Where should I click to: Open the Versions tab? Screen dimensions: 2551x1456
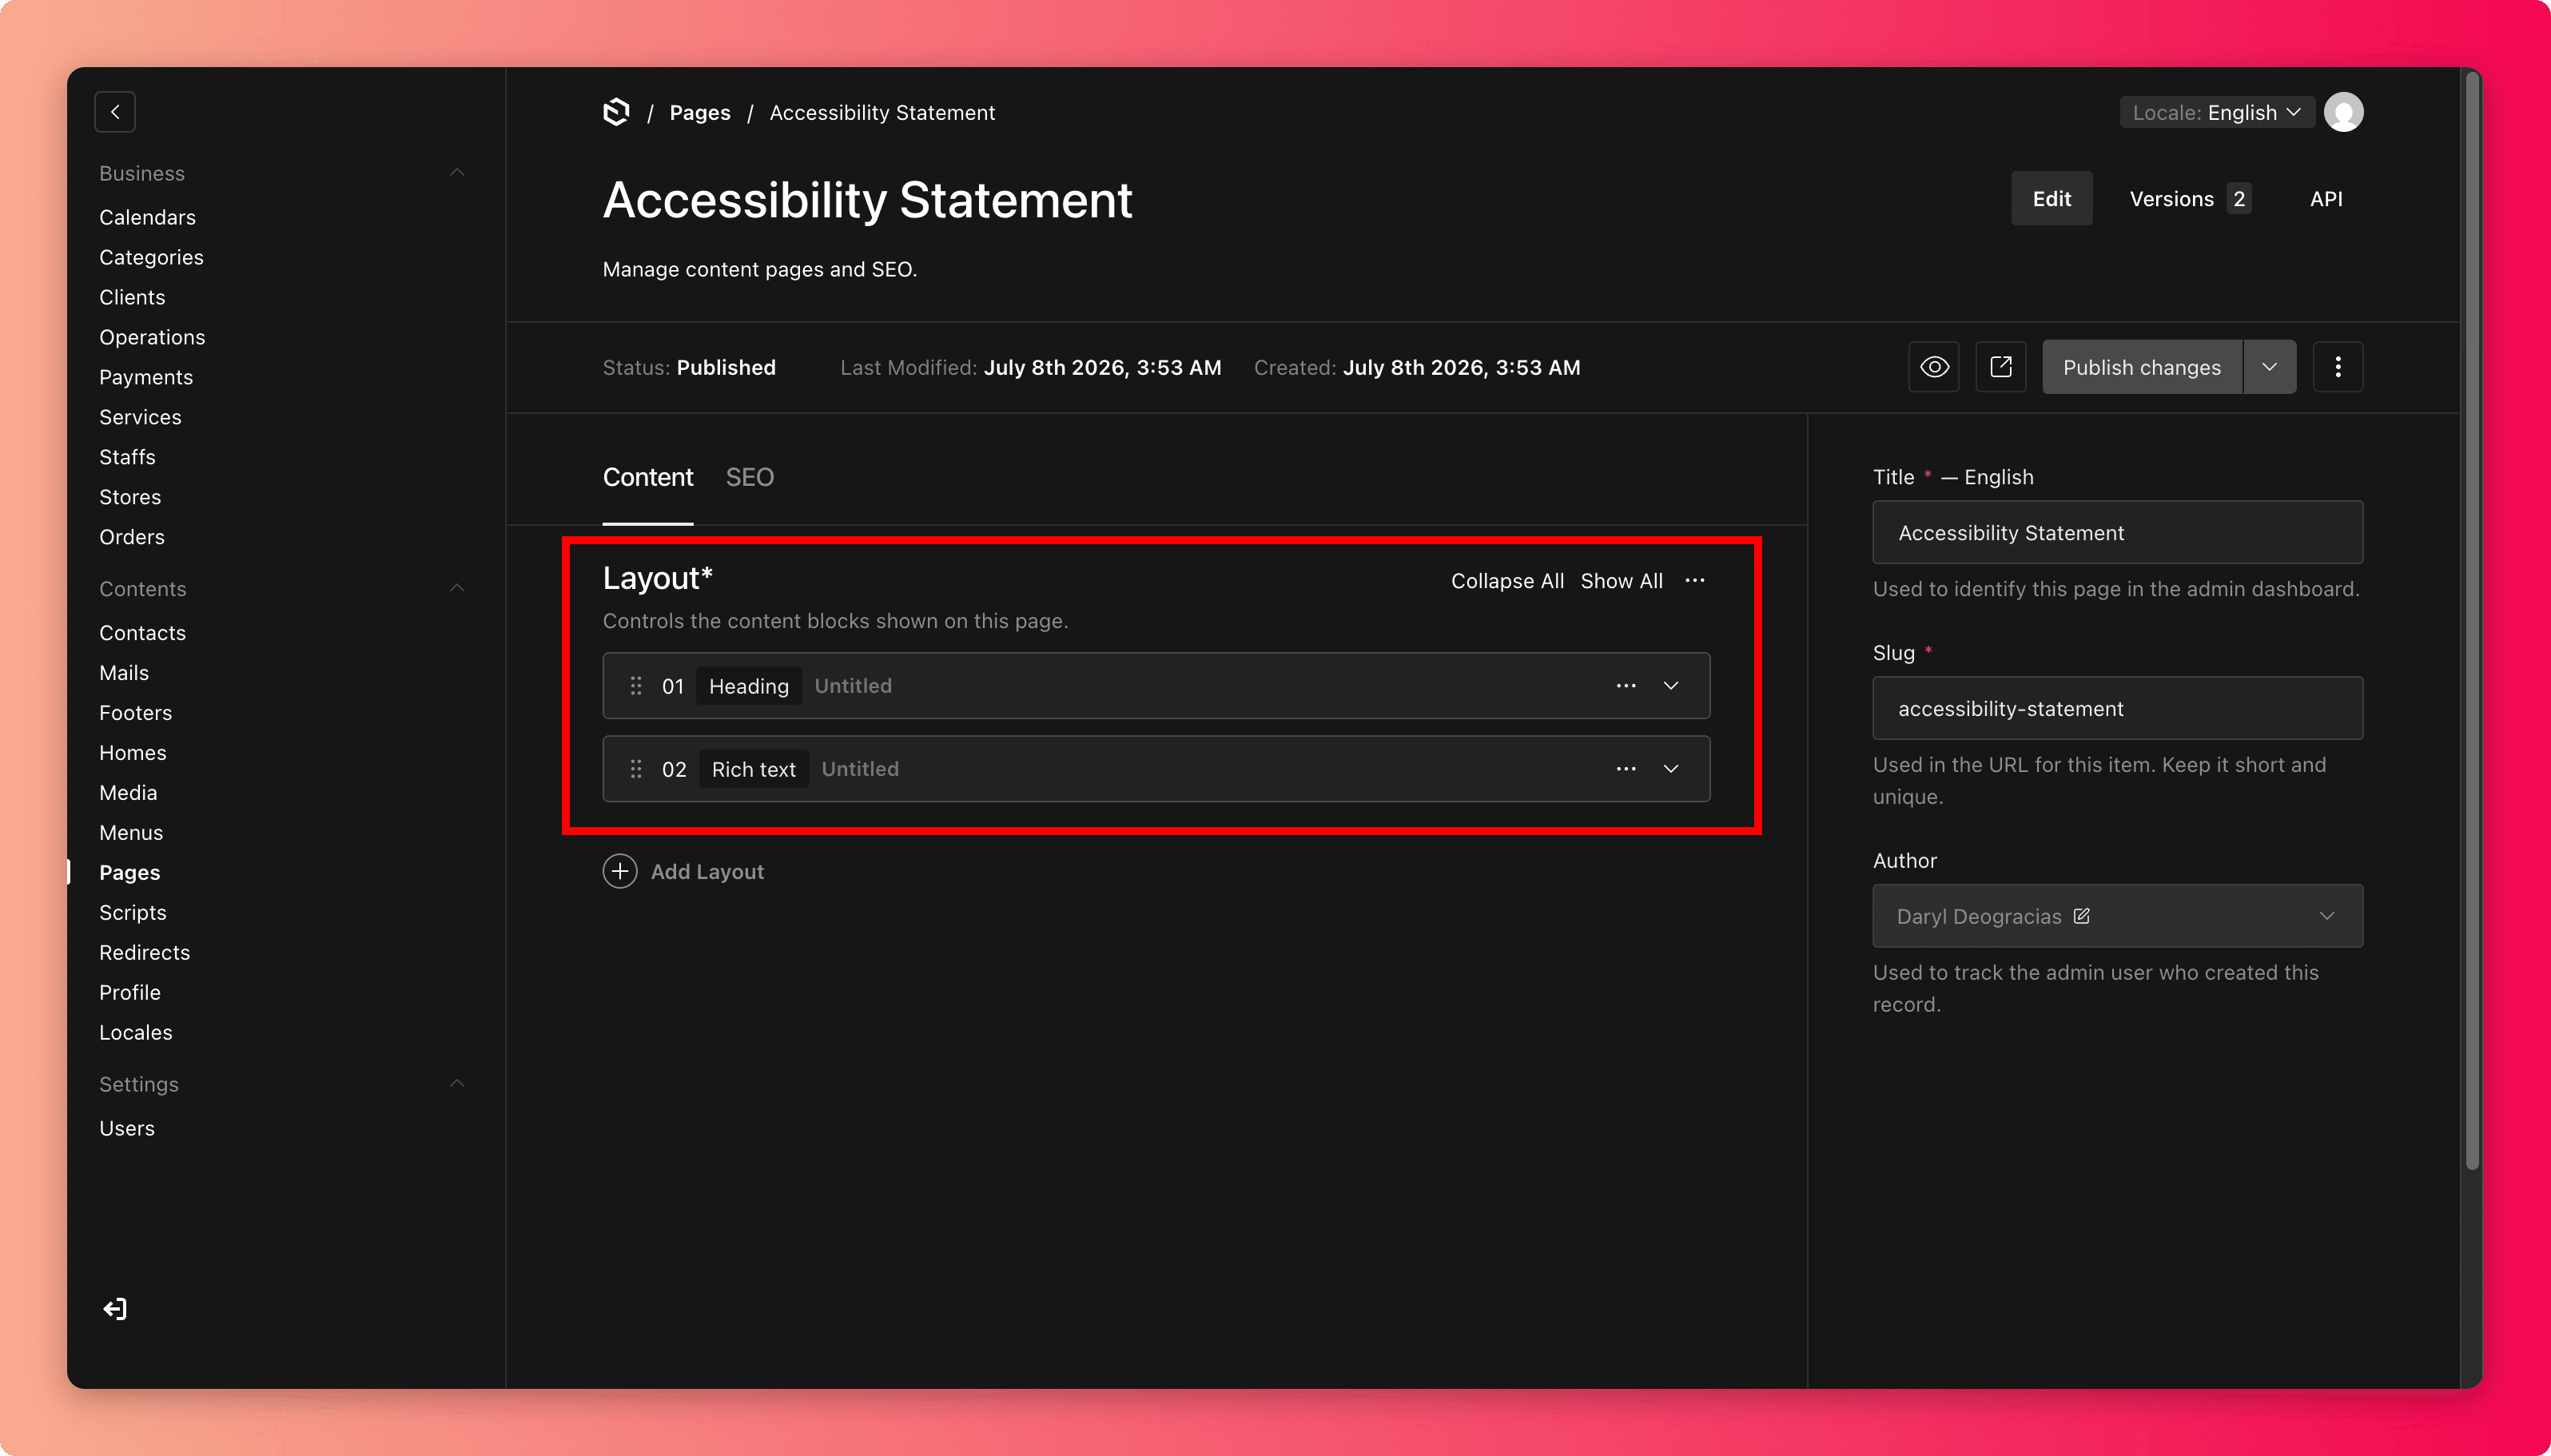(2190, 199)
